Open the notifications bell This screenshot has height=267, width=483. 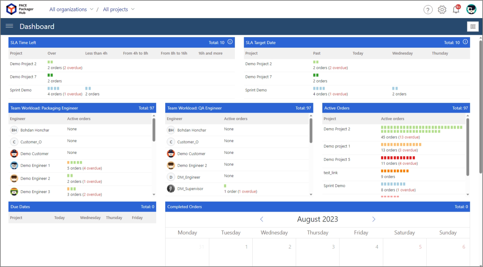click(456, 9)
